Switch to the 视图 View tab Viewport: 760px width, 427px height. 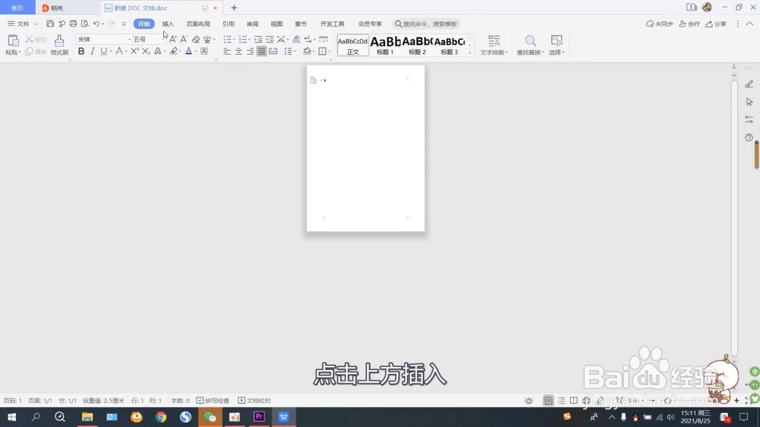point(276,24)
